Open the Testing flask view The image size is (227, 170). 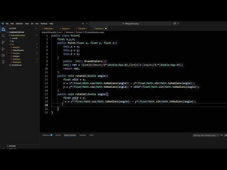coord(3,62)
